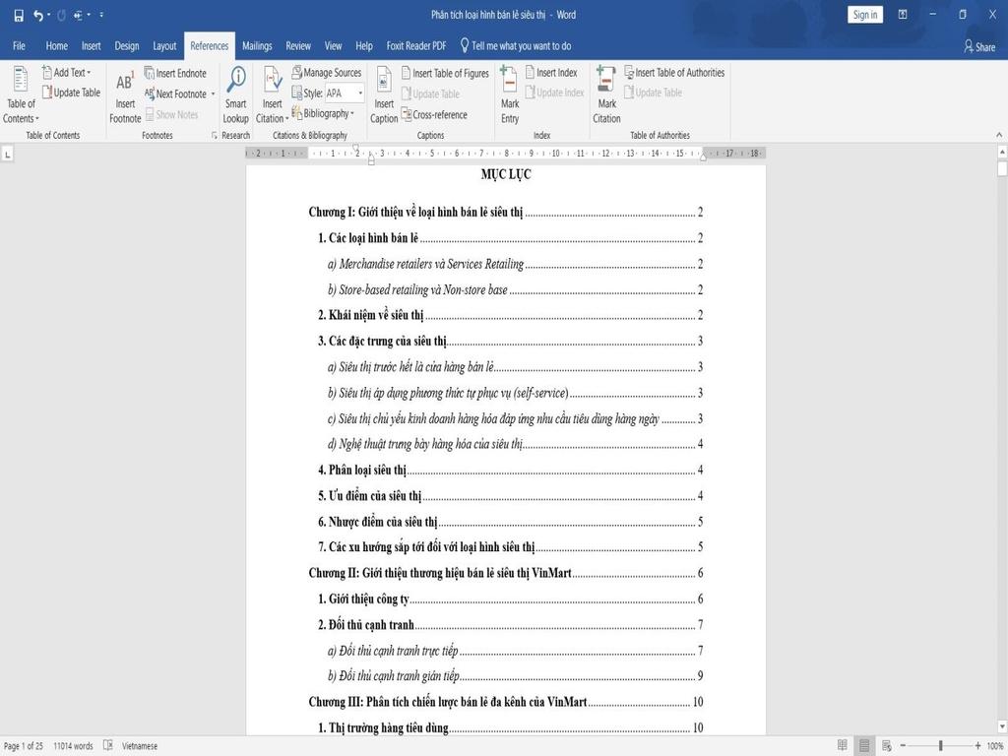Expand the Bibliography dropdown
Screen dimensions: 1008x756
328,114
